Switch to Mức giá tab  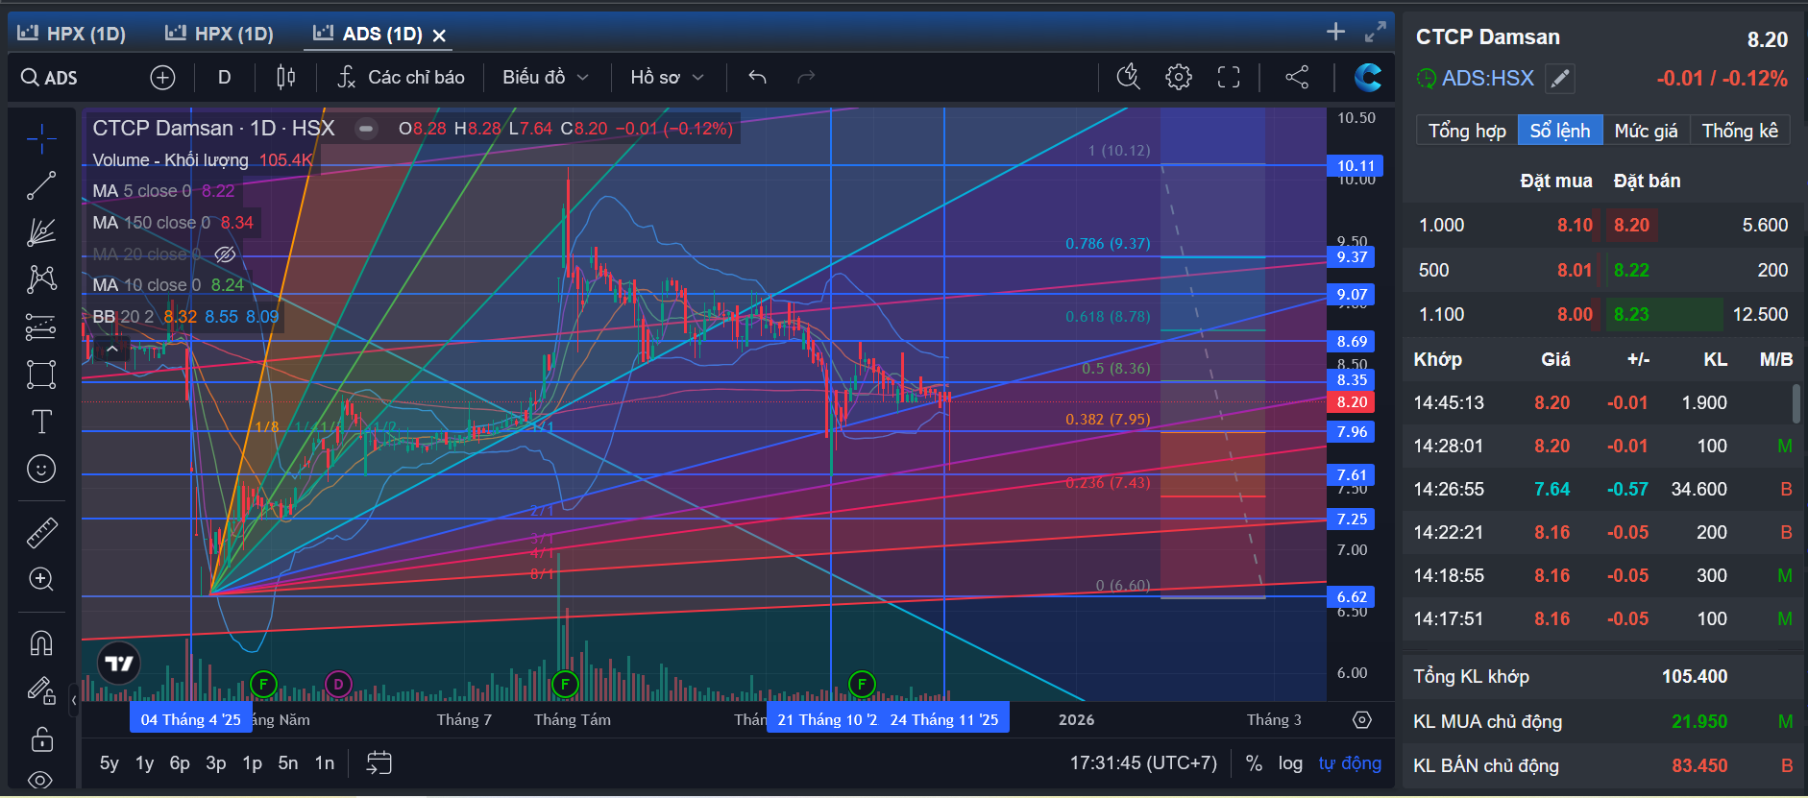pyautogui.click(x=1646, y=131)
